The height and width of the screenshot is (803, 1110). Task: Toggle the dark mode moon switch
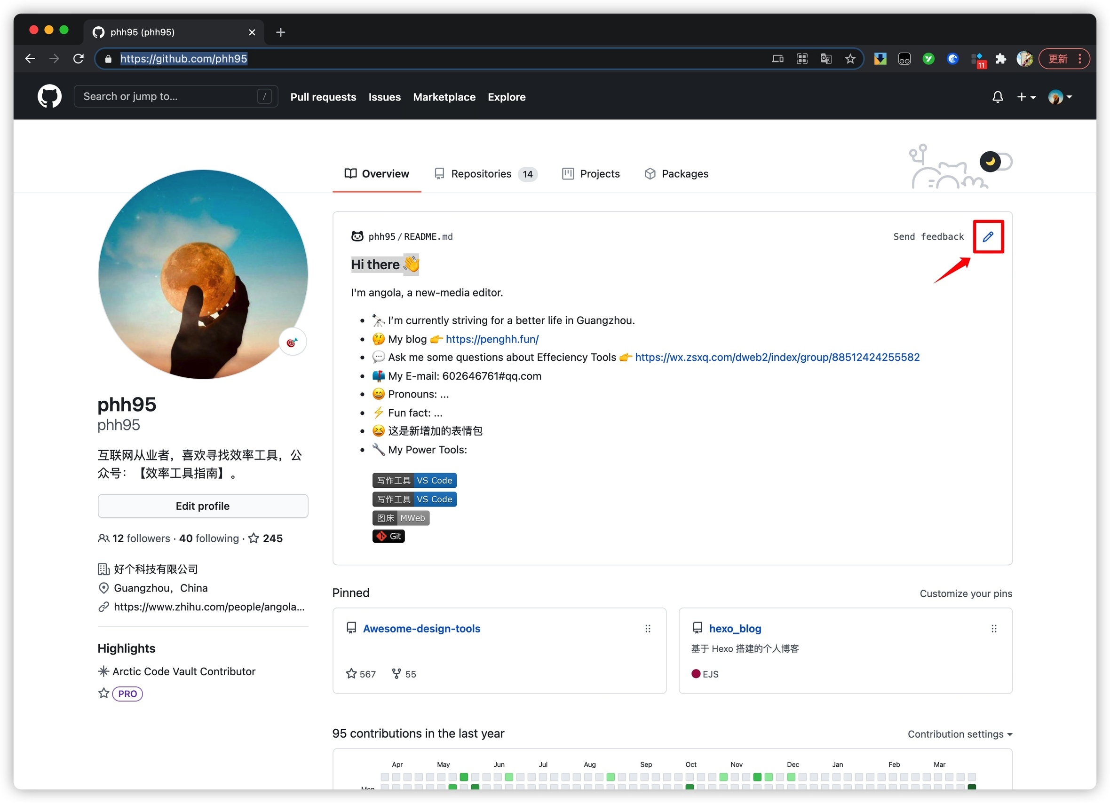point(996,161)
